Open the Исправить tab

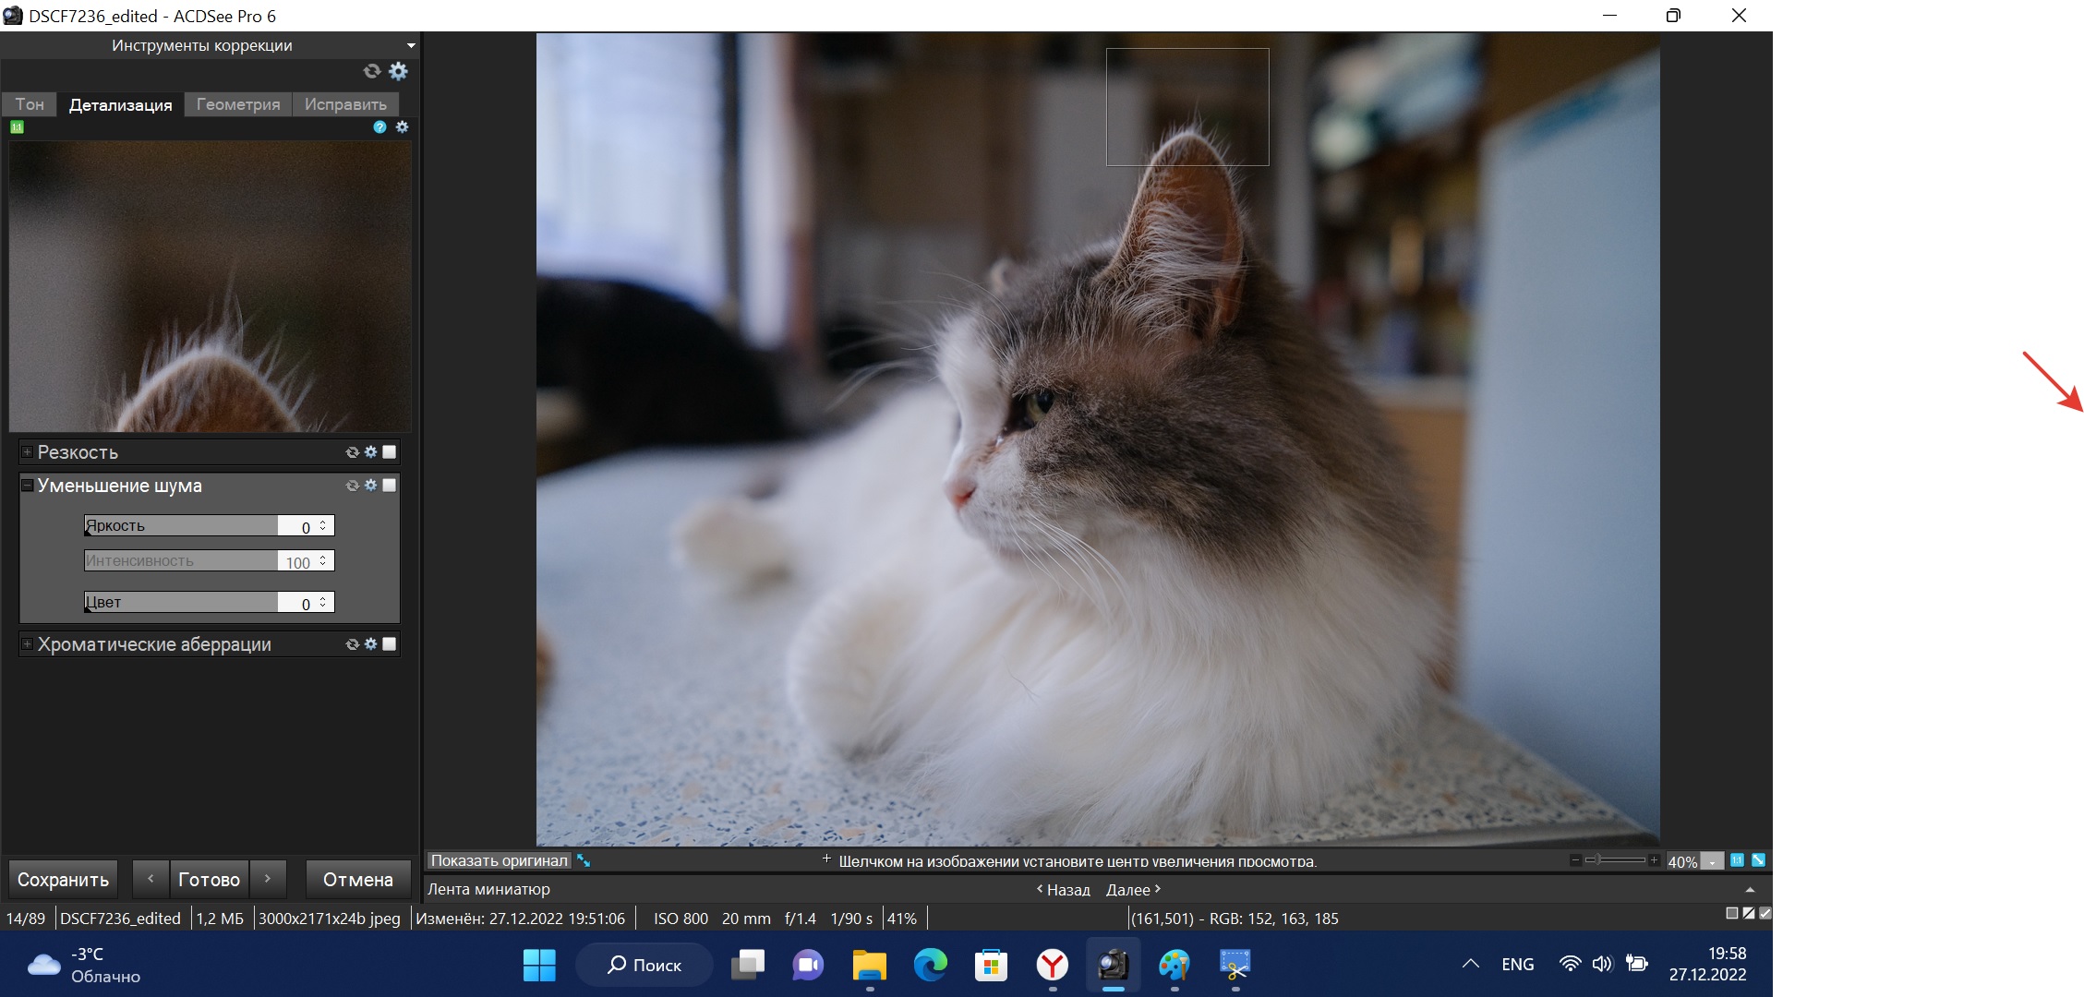(346, 104)
